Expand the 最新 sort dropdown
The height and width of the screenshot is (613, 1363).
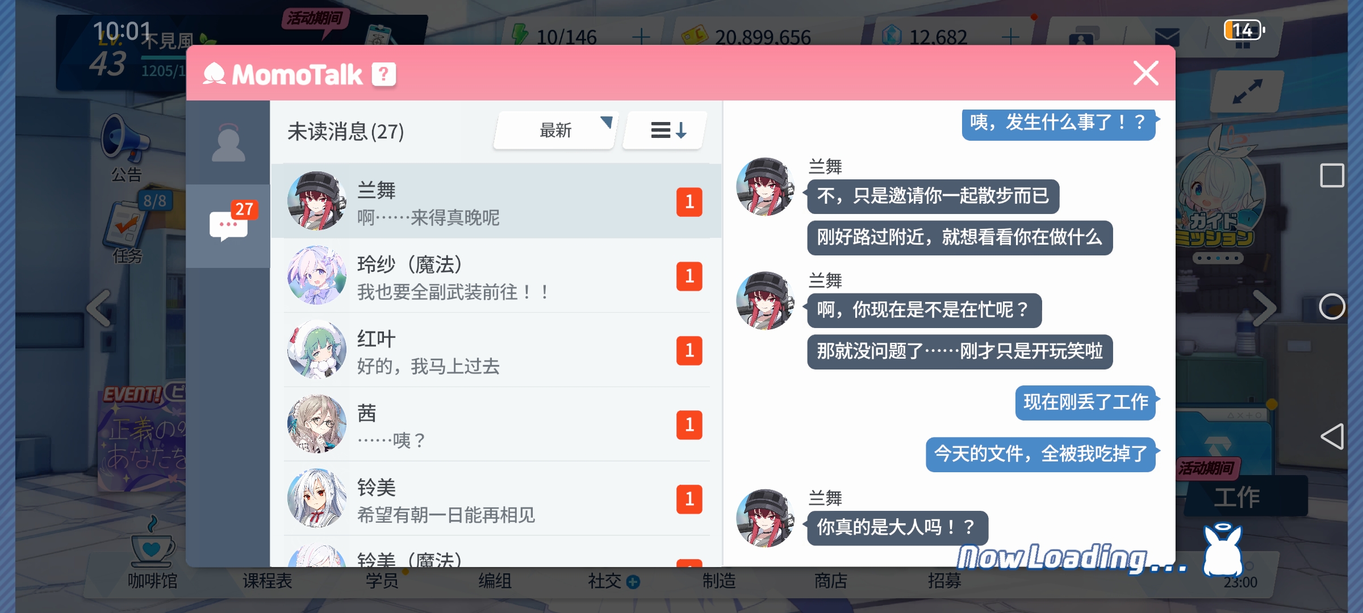tap(556, 131)
